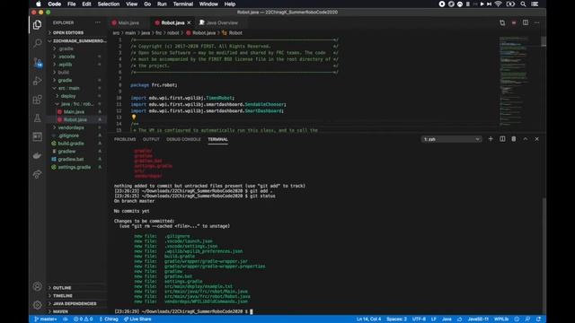The width and height of the screenshot is (575, 323).
Task: Click master branch in status bar
Action: [46, 319]
